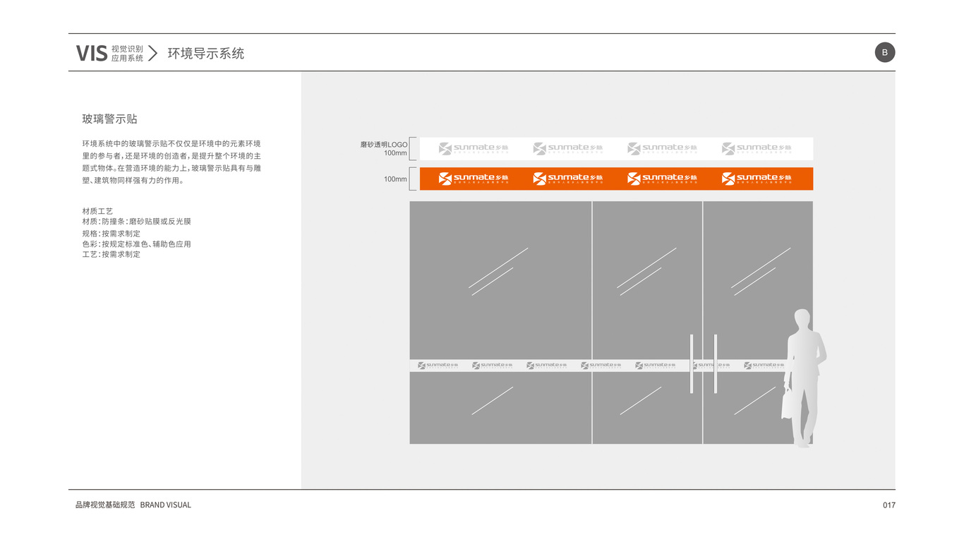Viewport: 964px width, 542px height.
Task: Pick the orange sunmate warning strip
Action: pos(616,179)
